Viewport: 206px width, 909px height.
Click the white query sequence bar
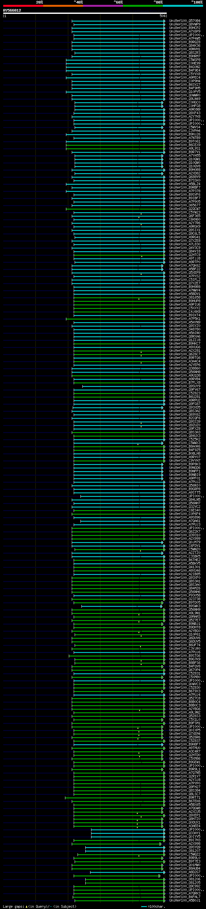85,13
